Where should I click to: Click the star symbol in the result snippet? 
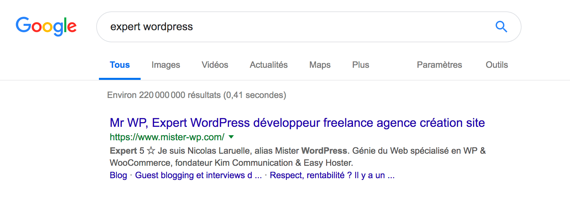[151, 151]
